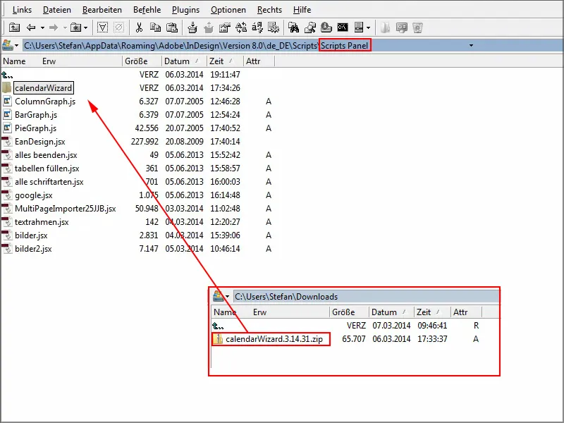The height and width of the screenshot is (423, 564).
Task: Open the path history dropdown arrow
Action: pos(471,46)
